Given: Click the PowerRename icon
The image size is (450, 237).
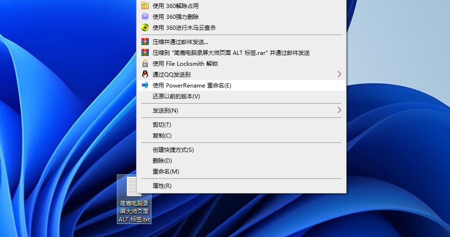Looking at the screenshot, I should pyautogui.click(x=145, y=85).
